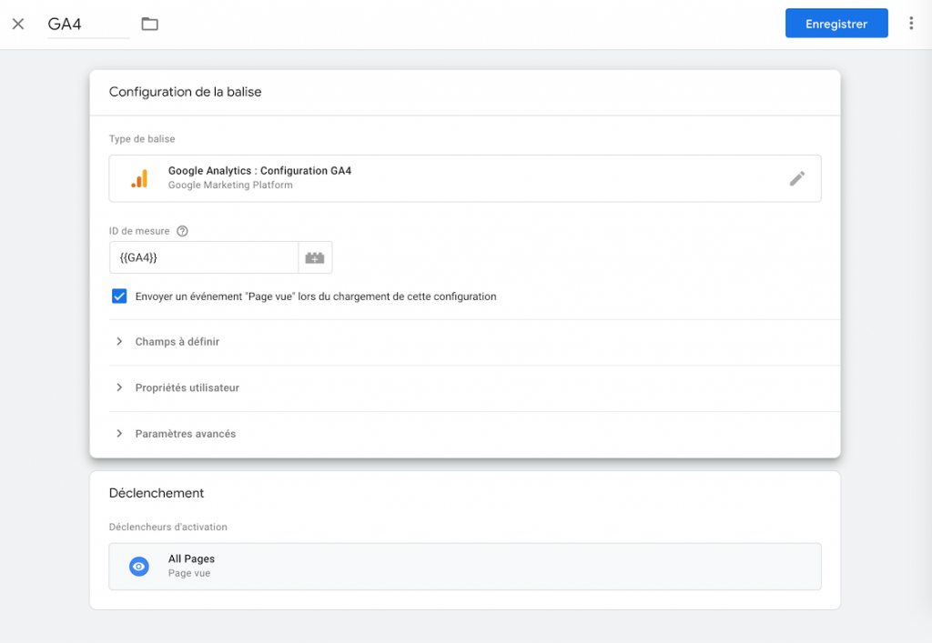Uncheck the Envoyer un événement Page vue checkbox
The image size is (932, 643).
coord(119,296)
